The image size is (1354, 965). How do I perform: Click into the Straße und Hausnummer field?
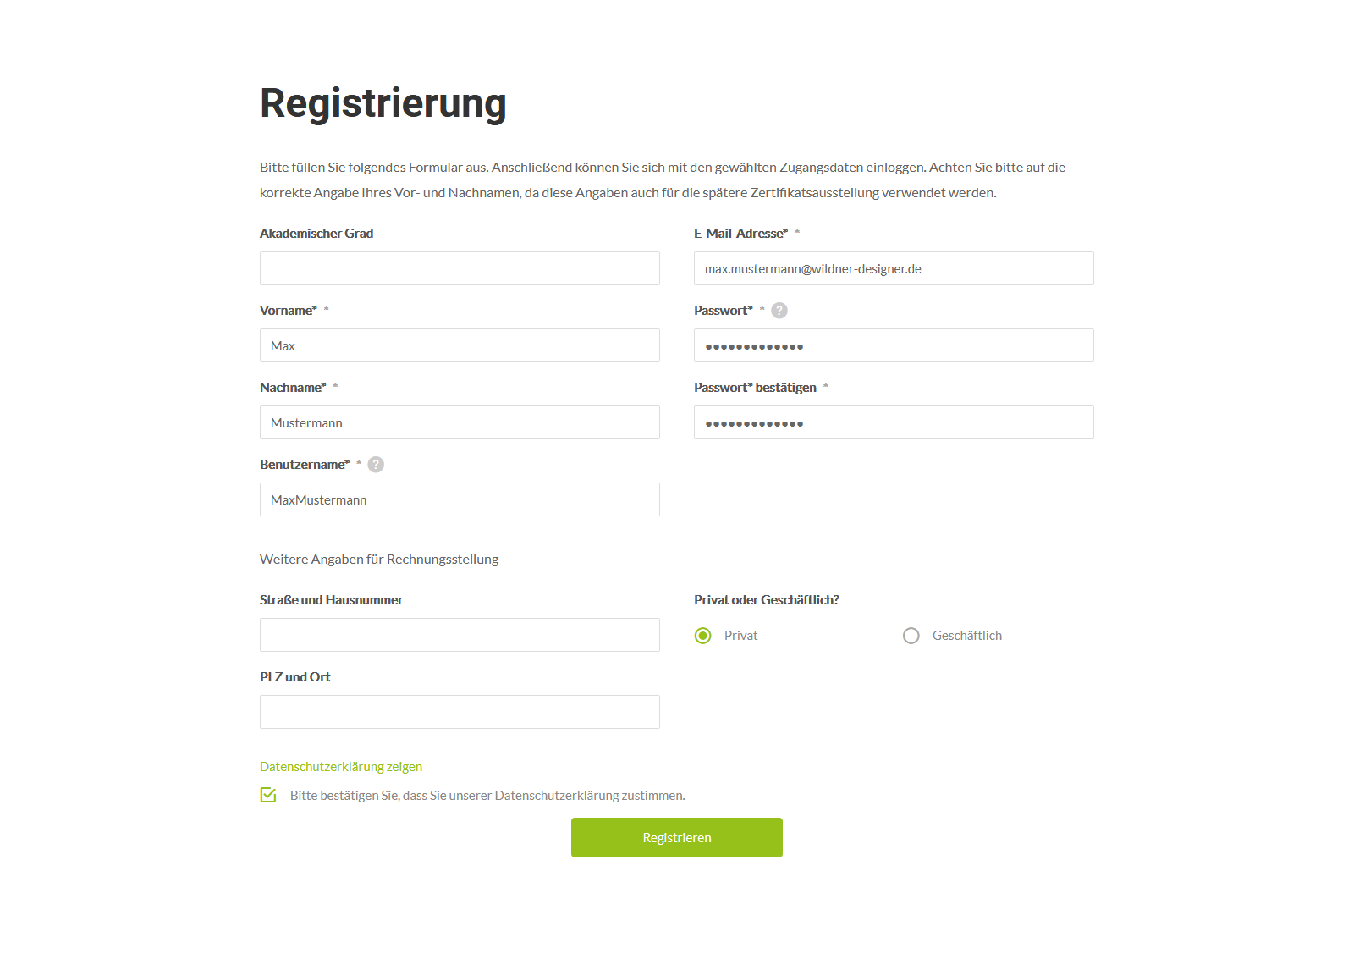pos(460,634)
